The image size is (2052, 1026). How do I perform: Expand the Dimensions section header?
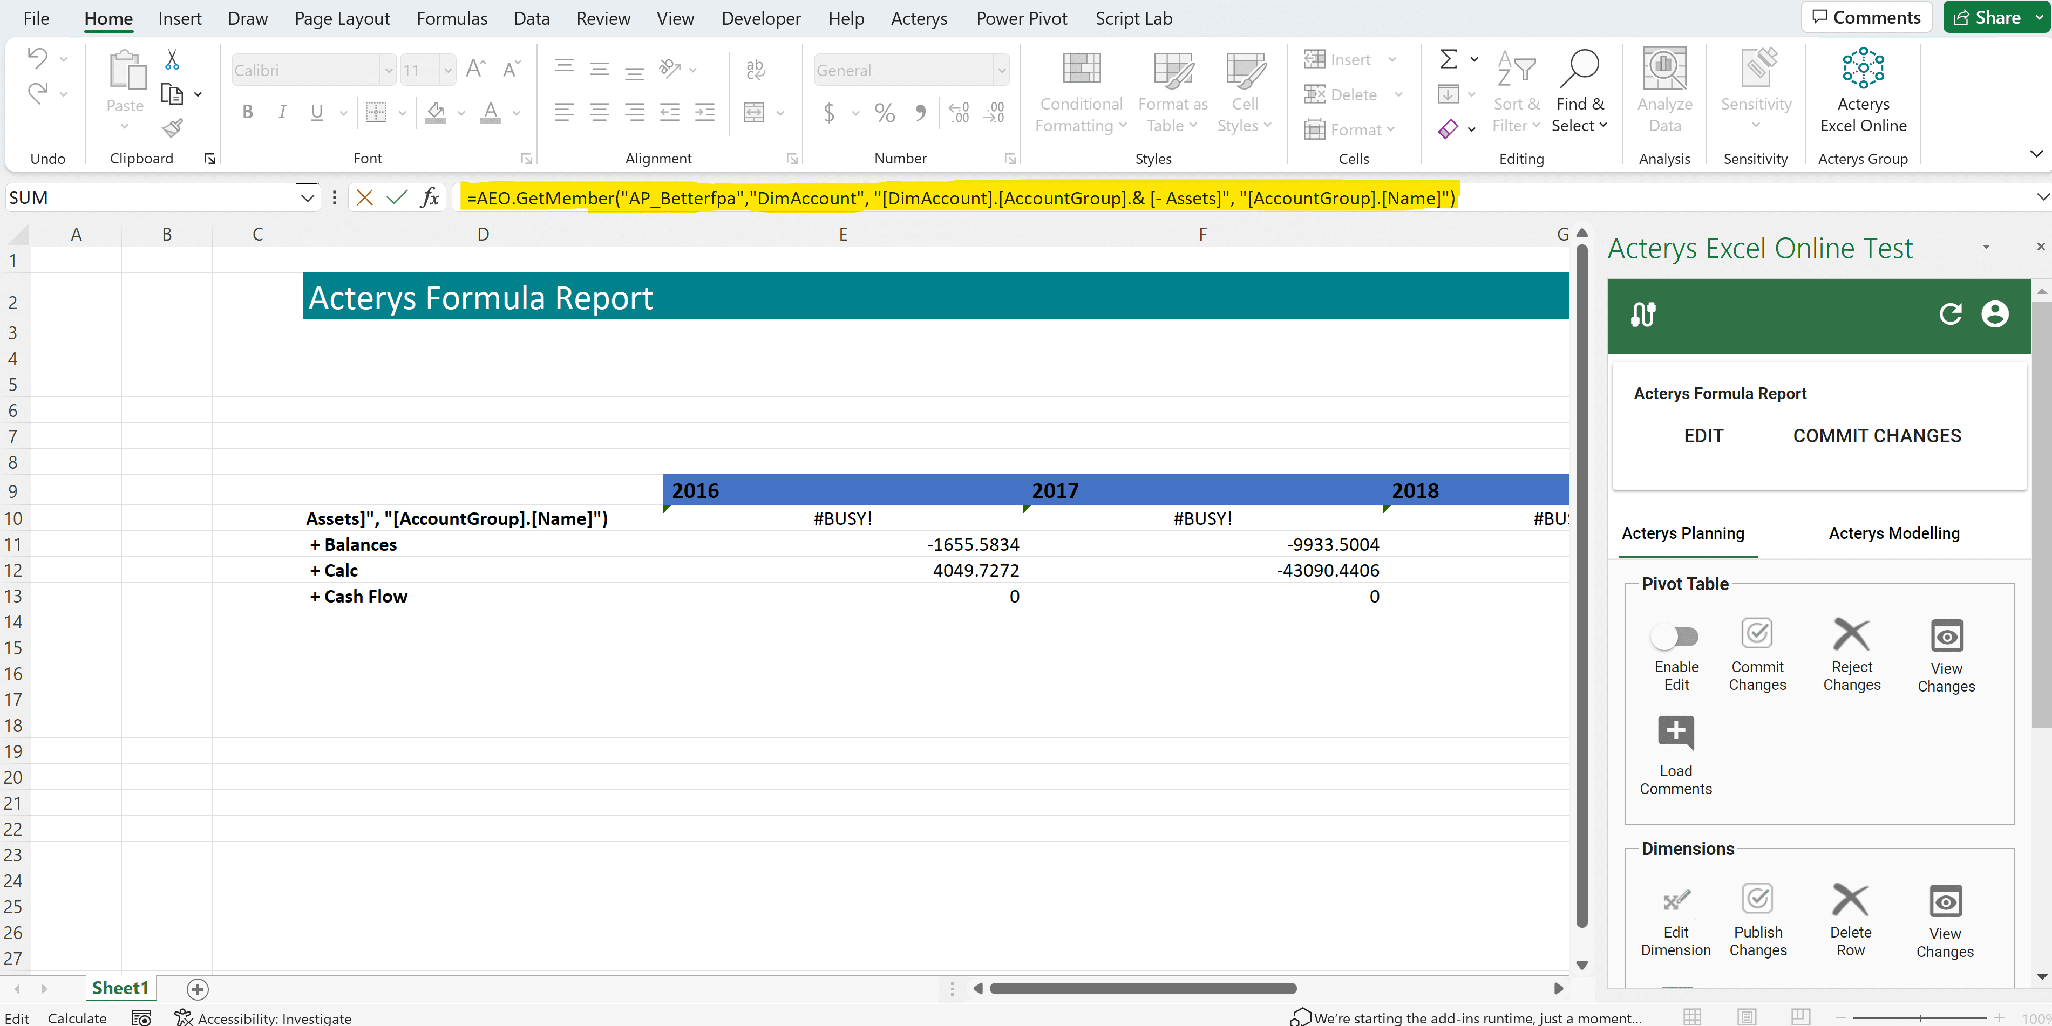(1688, 848)
